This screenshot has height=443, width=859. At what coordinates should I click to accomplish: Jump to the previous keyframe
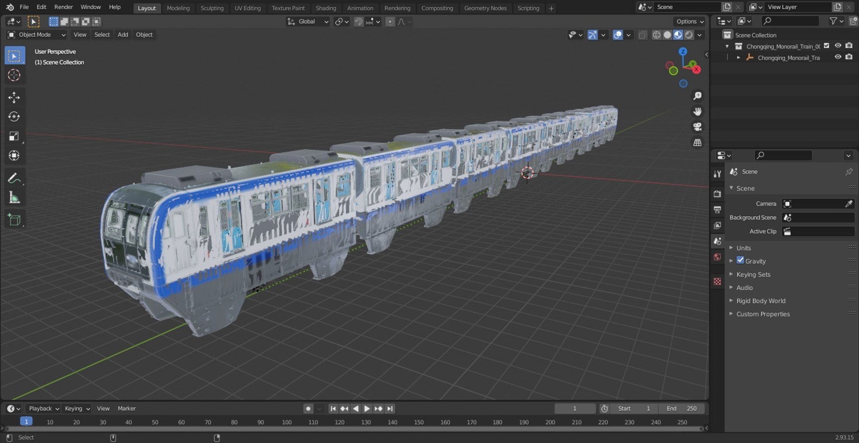344,409
